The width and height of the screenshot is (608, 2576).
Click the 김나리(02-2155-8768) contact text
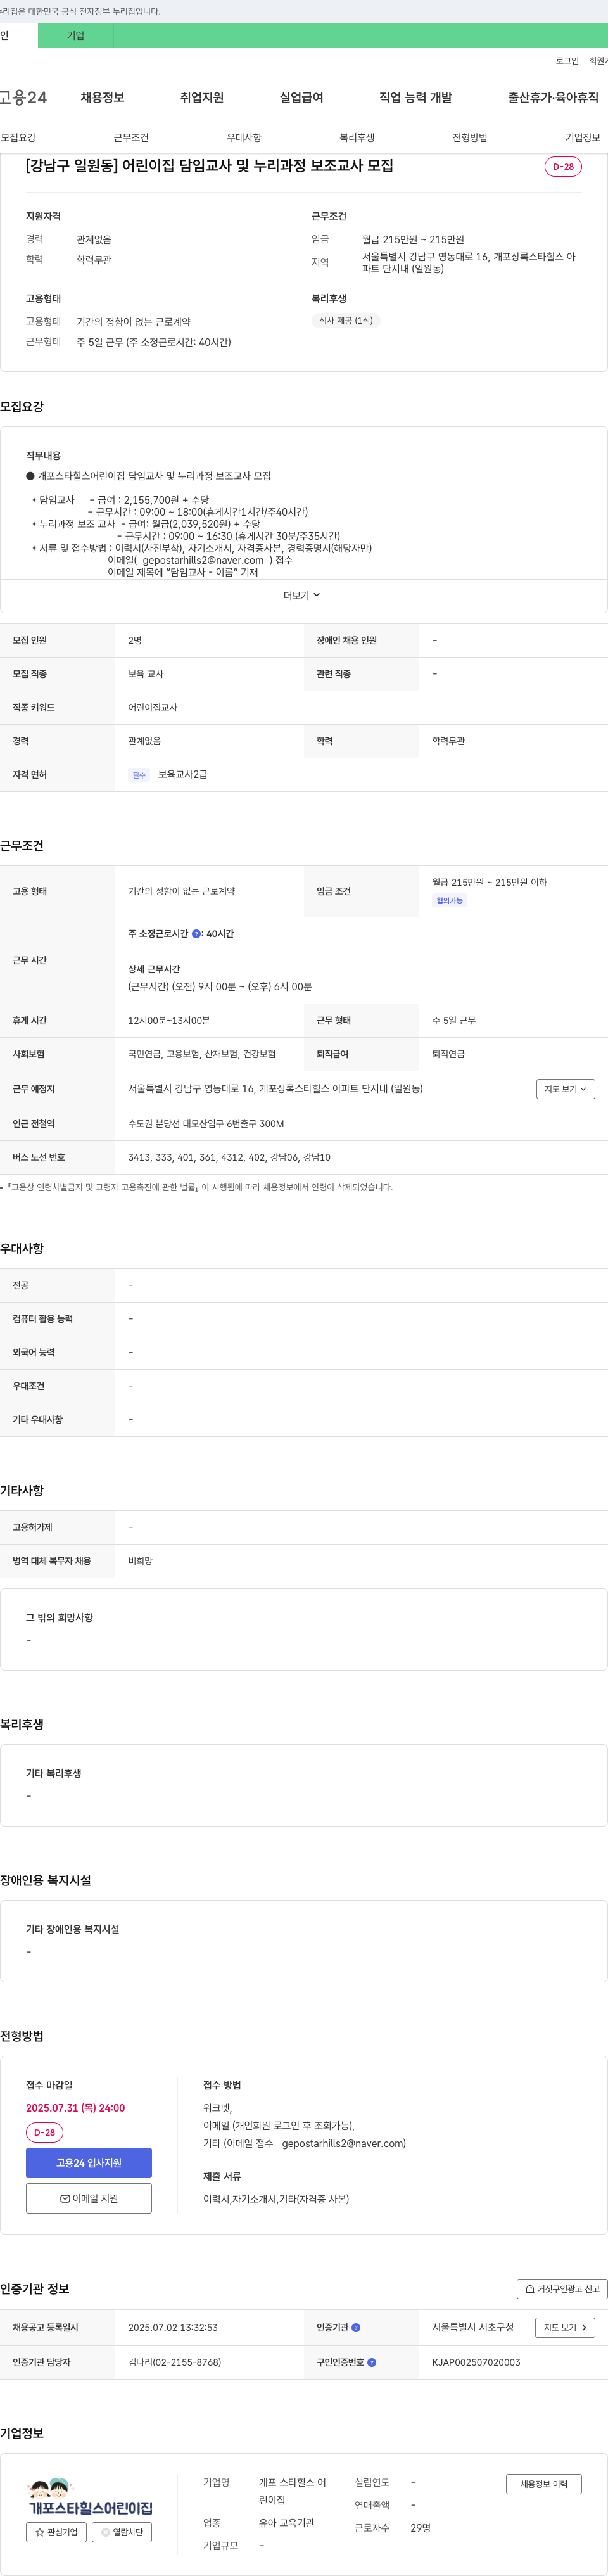(174, 2363)
